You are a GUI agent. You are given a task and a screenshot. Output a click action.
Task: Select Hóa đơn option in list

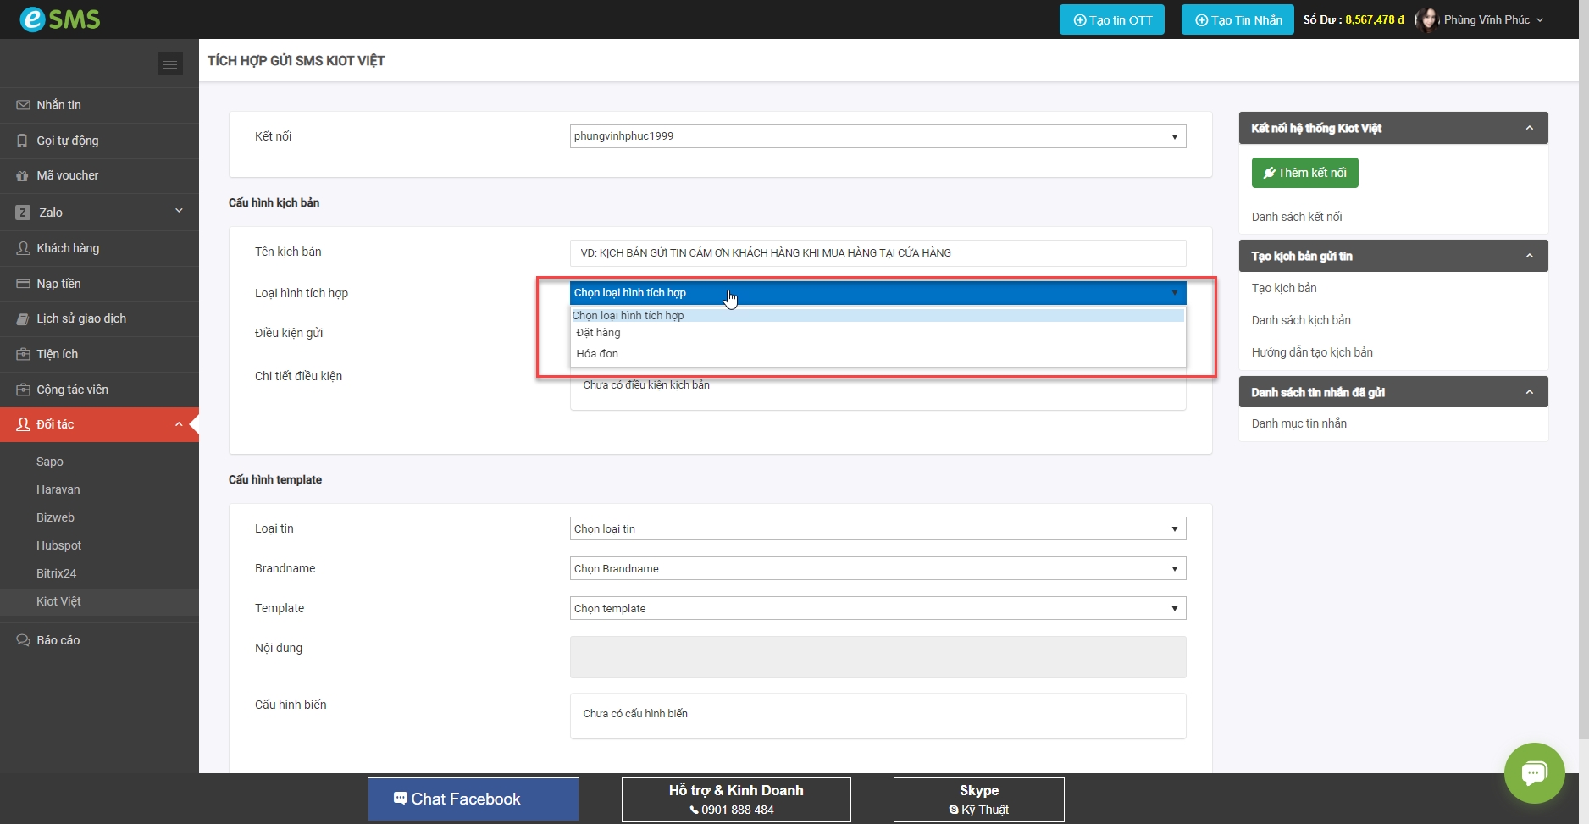[x=597, y=353]
